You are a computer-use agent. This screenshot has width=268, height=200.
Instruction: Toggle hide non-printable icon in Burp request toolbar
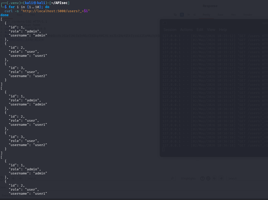[175, 15]
